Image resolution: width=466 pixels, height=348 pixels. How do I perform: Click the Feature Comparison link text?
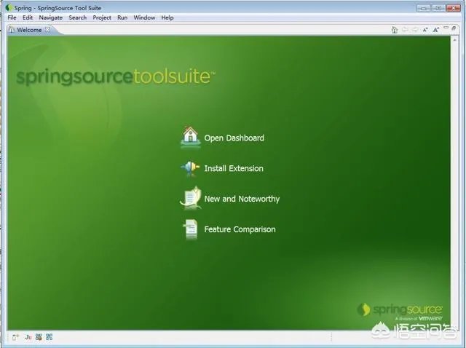tap(240, 229)
